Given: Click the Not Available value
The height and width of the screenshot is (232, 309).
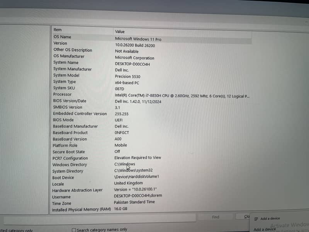Looking at the screenshot, I should coord(127,51).
